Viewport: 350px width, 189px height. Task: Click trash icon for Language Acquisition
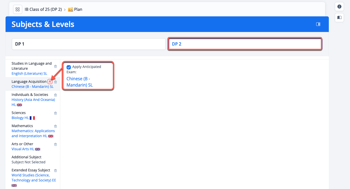55,82
